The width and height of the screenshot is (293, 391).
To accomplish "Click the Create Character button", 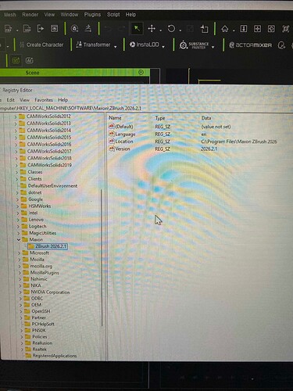I will click(x=41, y=45).
